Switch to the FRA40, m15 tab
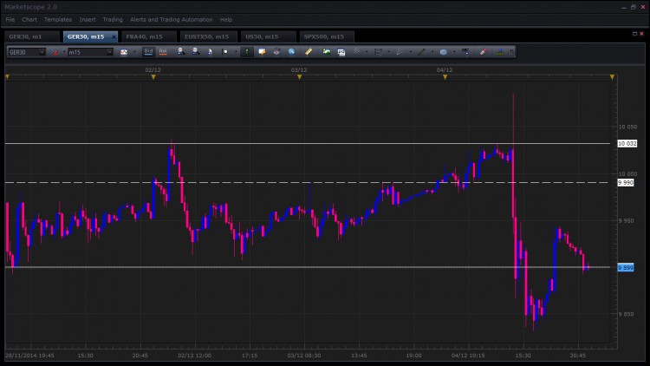This screenshot has height=366, width=650. [149, 36]
